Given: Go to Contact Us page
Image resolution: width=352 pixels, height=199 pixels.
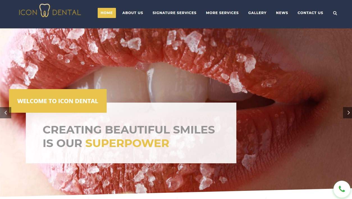Looking at the screenshot, I should pos(310,13).
